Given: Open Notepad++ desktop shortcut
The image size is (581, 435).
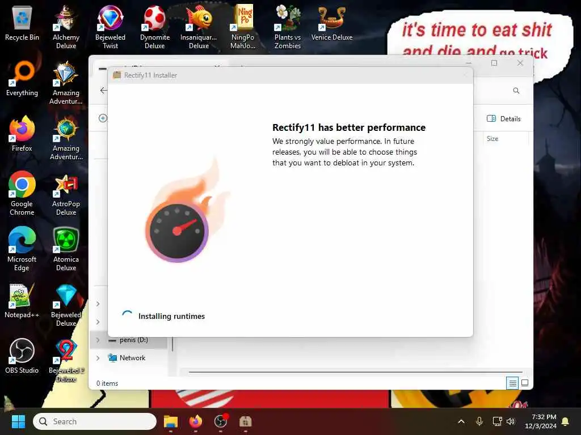Looking at the screenshot, I should tap(22, 301).
